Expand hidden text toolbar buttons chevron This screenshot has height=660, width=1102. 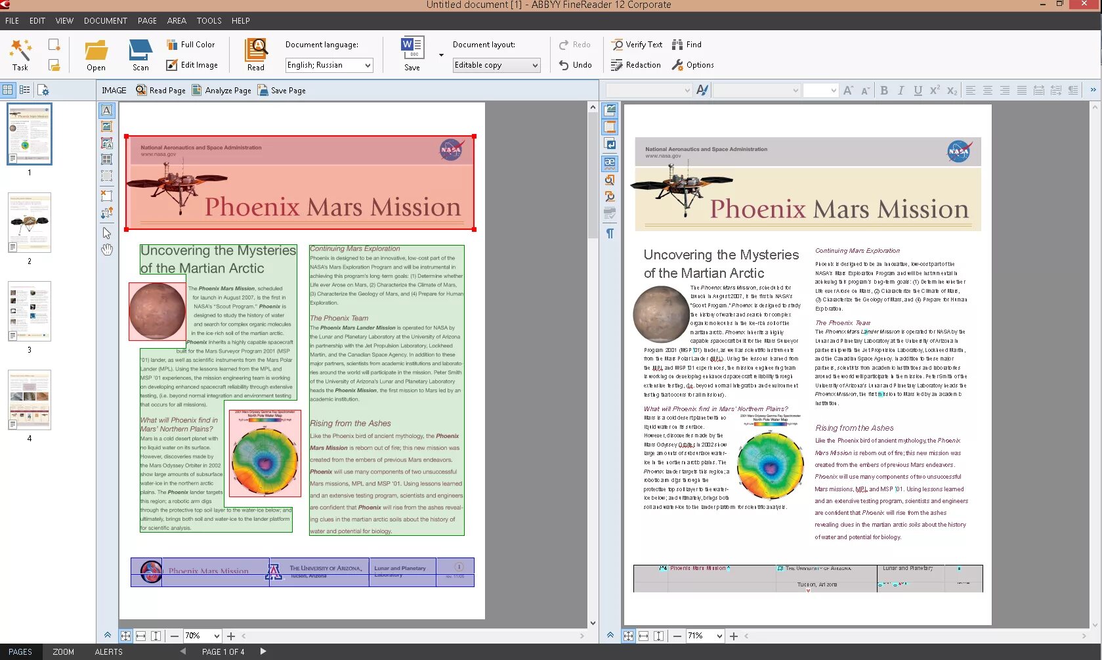[x=1093, y=90]
